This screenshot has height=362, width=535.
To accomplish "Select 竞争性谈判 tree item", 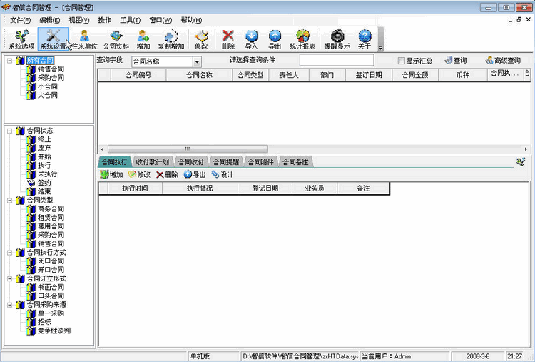I will [54, 331].
